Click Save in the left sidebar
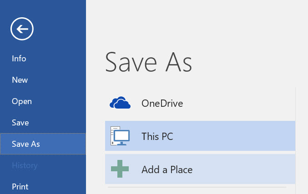 tap(20, 123)
